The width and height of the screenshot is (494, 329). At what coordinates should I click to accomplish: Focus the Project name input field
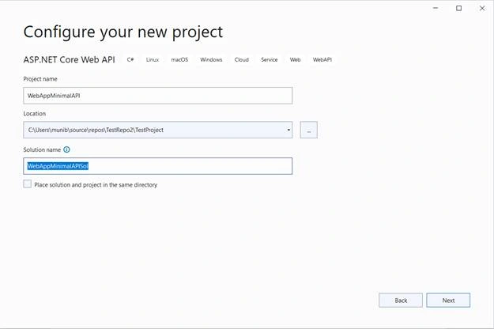157,96
